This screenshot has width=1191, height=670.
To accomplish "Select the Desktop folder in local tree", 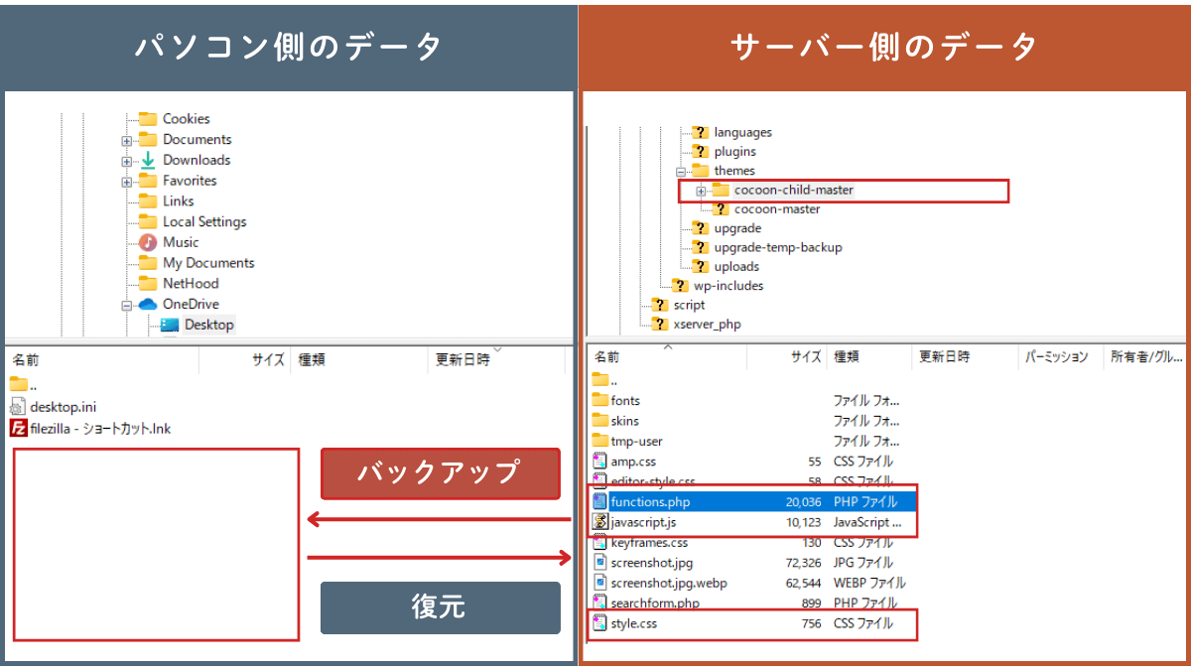I will click(x=208, y=325).
